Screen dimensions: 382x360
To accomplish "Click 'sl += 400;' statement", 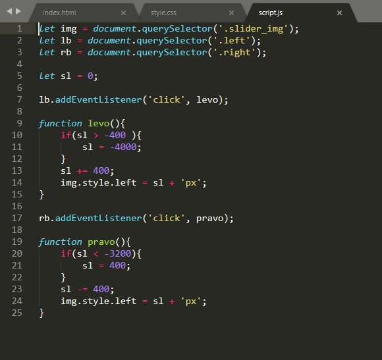I will coord(87,170).
